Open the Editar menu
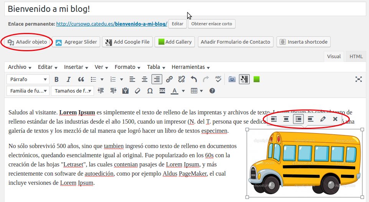 [48, 67]
